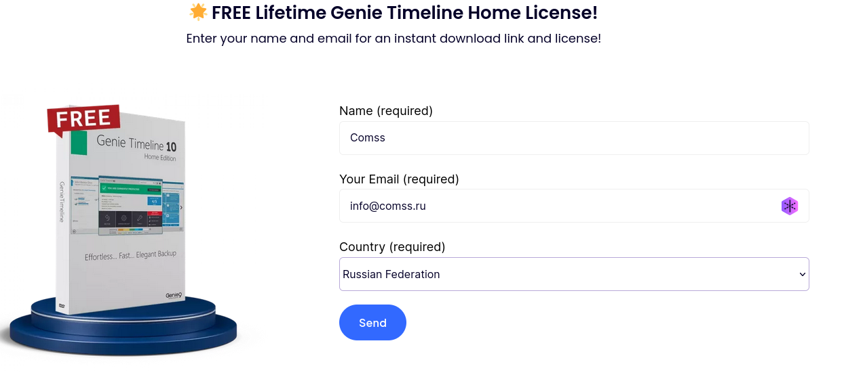This screenshot has width=863, height=381.
Task: Click the star emoji beside the headline
Action: 198,12
